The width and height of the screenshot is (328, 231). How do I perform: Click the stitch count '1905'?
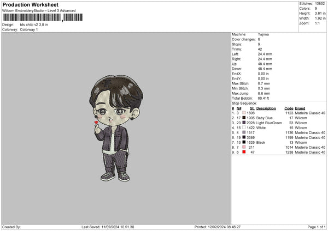(x=250, y=118)
